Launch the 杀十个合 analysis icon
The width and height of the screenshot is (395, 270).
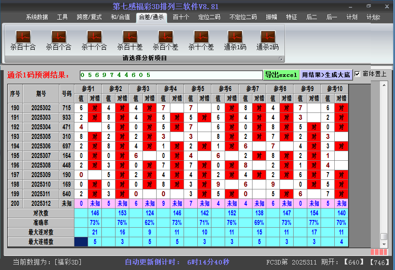pos(94,40)
